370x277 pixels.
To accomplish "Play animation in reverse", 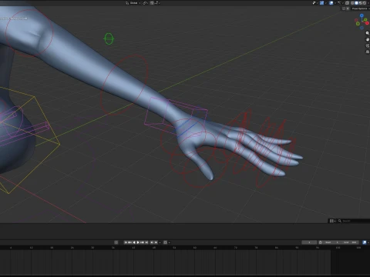I will pos(134,242).
